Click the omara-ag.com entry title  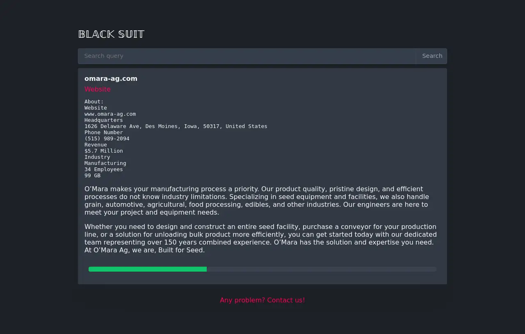[111, 79]
